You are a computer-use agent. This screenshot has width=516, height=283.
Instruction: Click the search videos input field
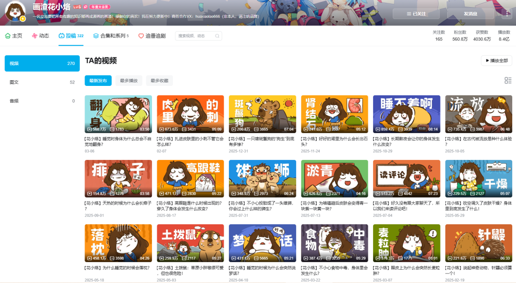coord(195,36)
